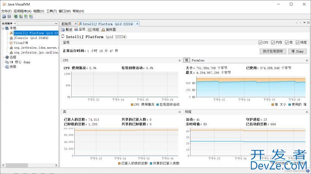Close the 起始页 tab
The image size is (311, 174).
(x=75, y=24)
